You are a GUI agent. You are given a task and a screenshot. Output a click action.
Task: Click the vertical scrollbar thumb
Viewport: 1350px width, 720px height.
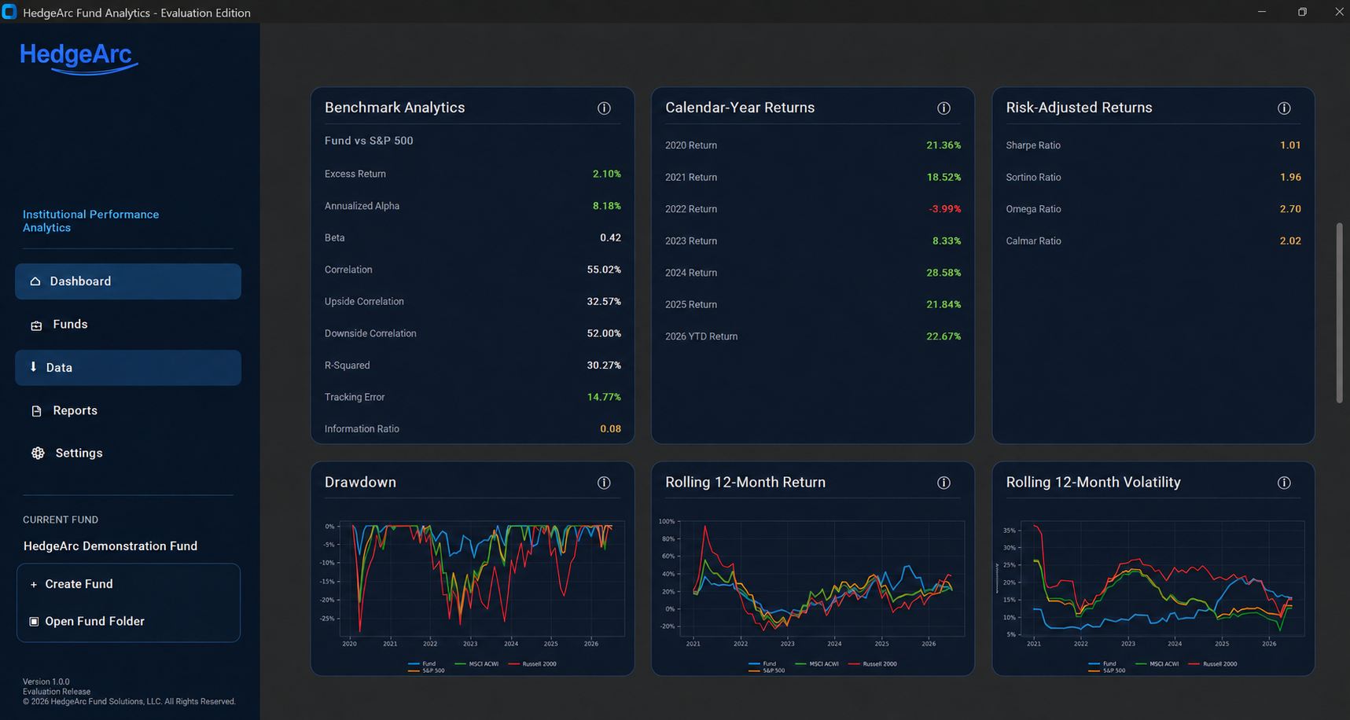[x=1340, y=313]
